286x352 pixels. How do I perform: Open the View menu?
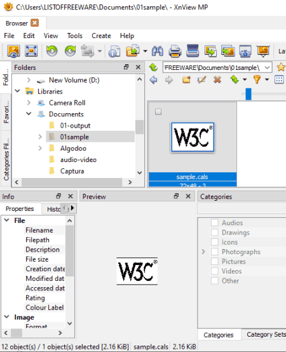(51, 36)
